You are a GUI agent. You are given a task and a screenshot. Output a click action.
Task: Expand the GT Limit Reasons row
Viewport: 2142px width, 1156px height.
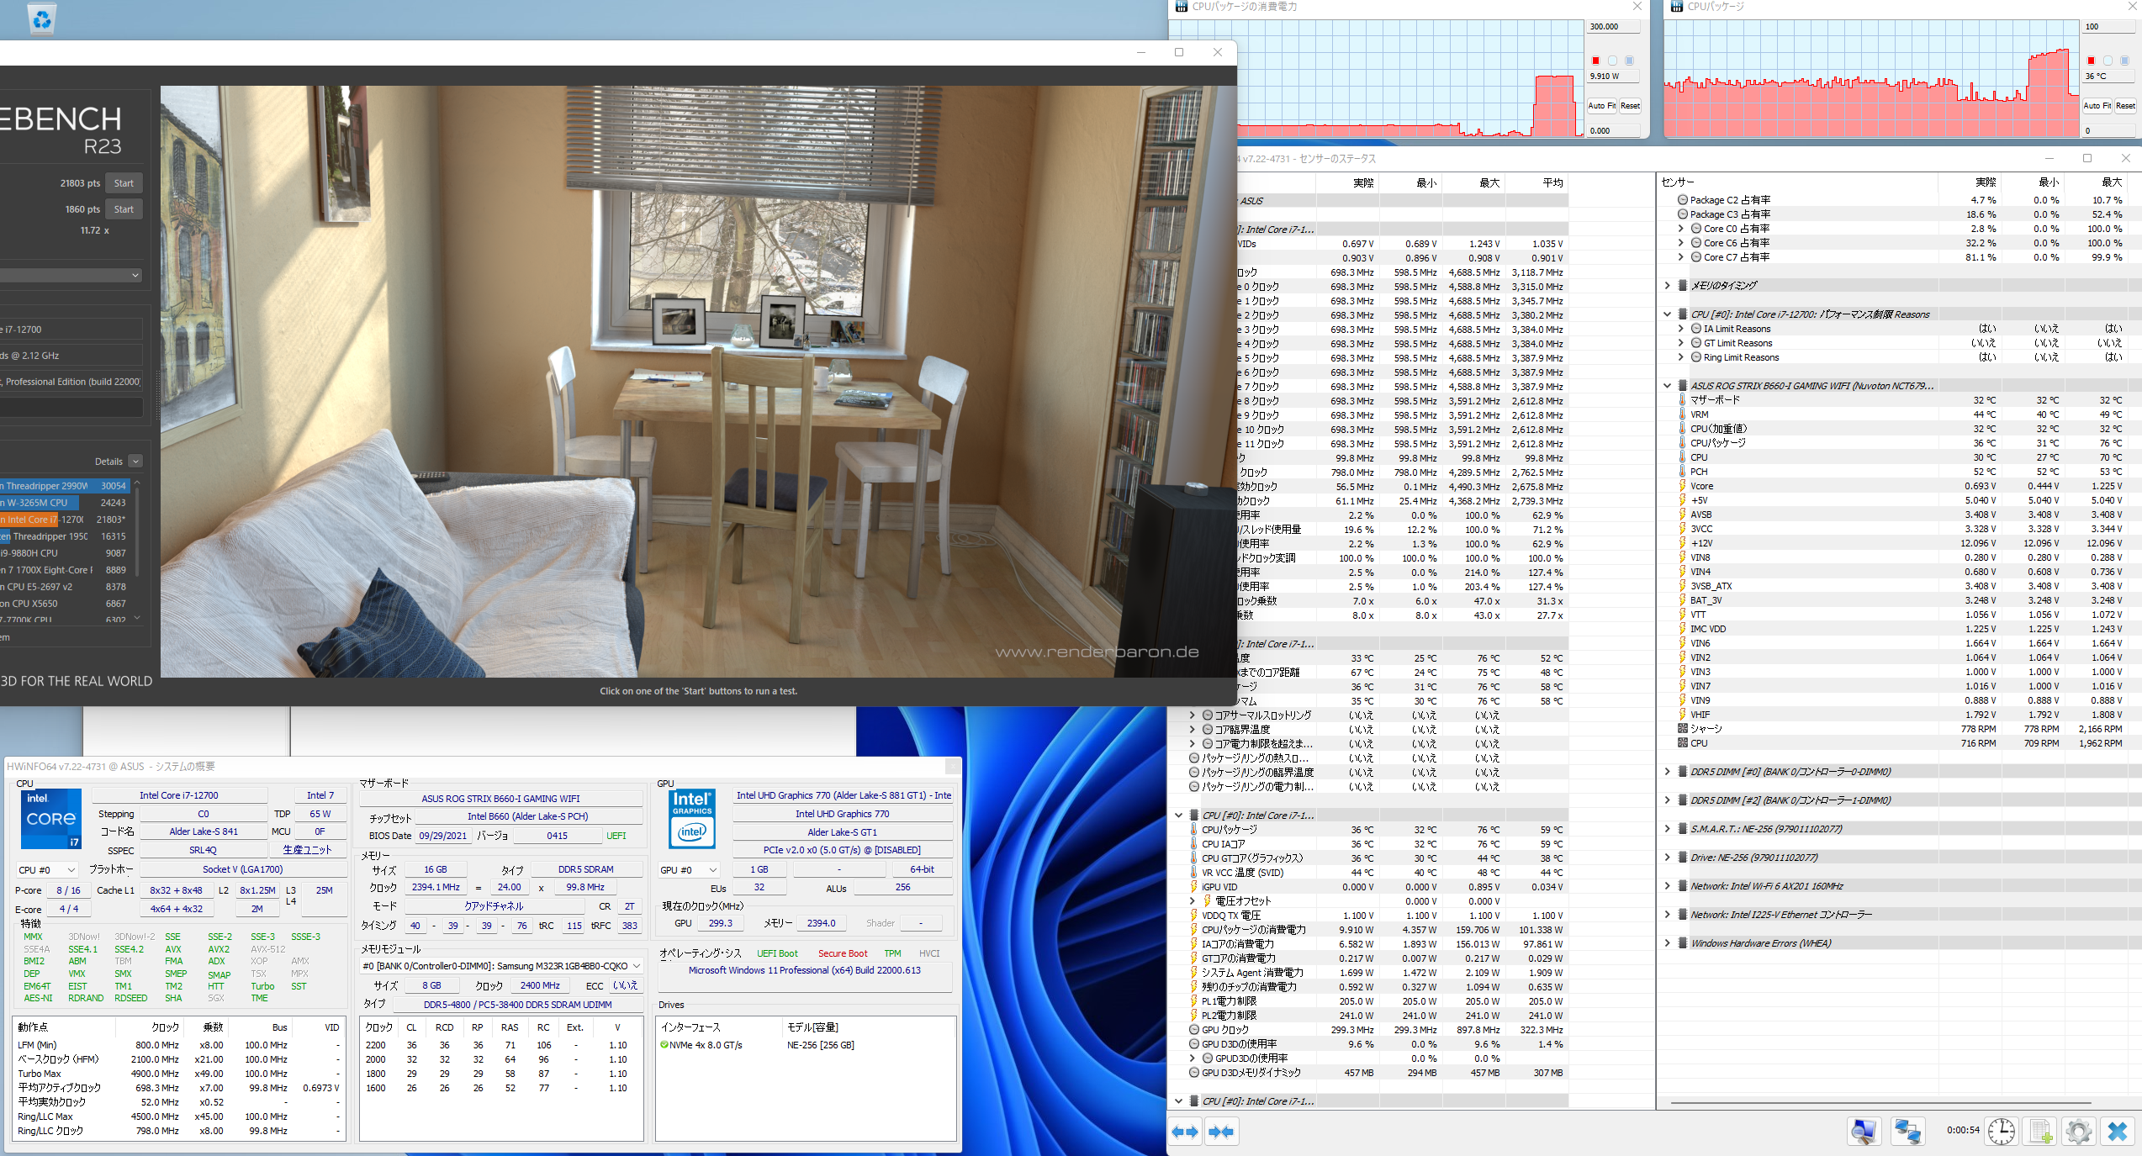tap(1680, 343)
